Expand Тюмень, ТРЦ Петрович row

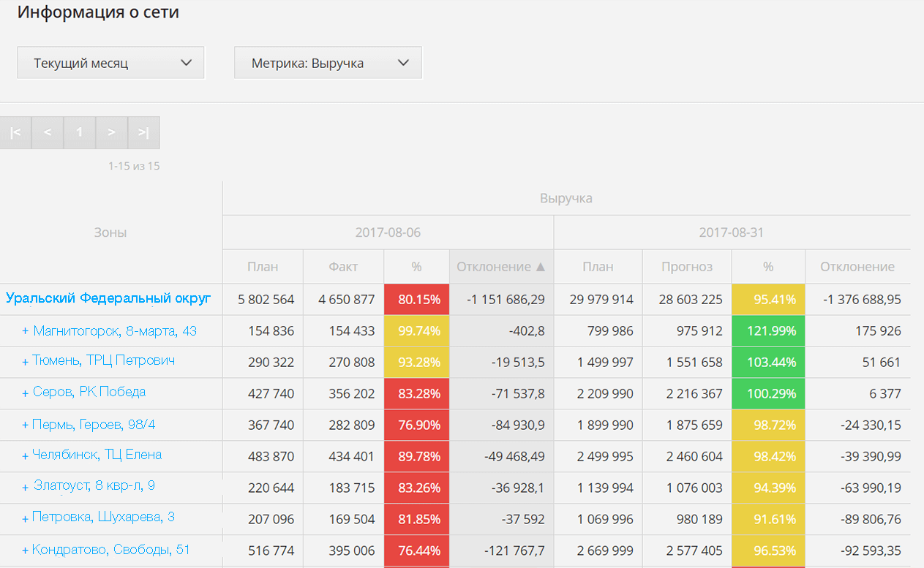pos(25,361)
